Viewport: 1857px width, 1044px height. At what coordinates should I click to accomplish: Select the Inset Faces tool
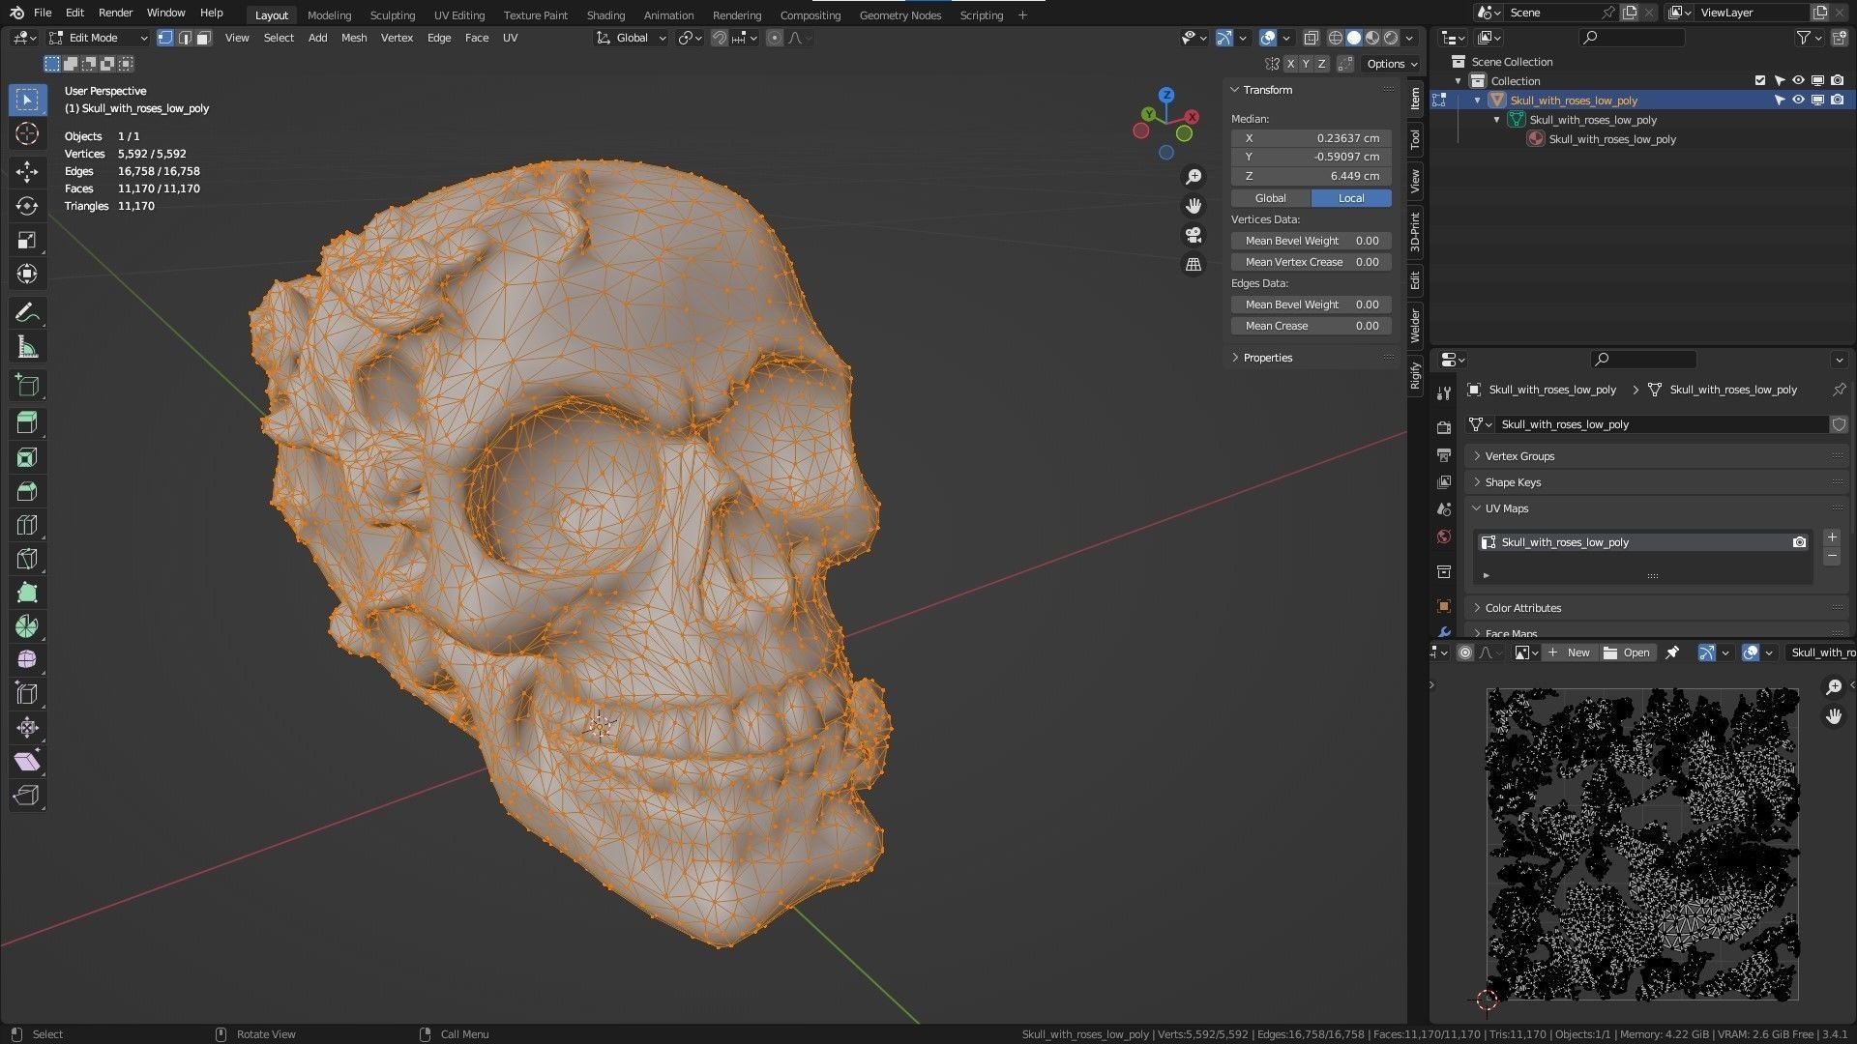click(x=27, y=457)
